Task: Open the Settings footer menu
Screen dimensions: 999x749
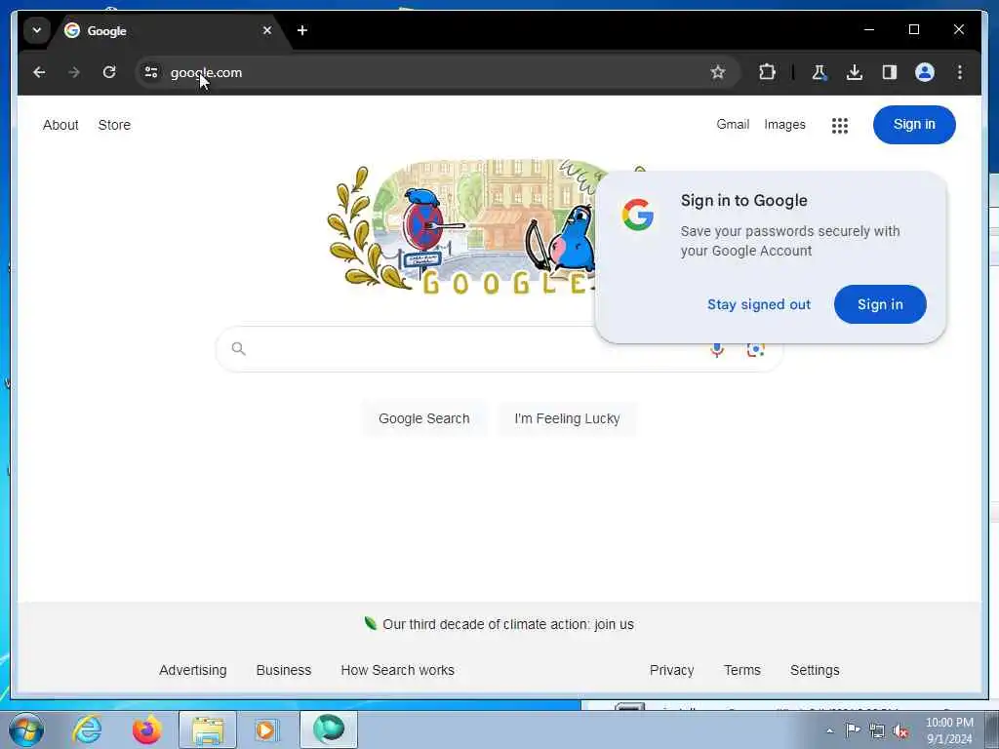Action: (x=815, y=670)
